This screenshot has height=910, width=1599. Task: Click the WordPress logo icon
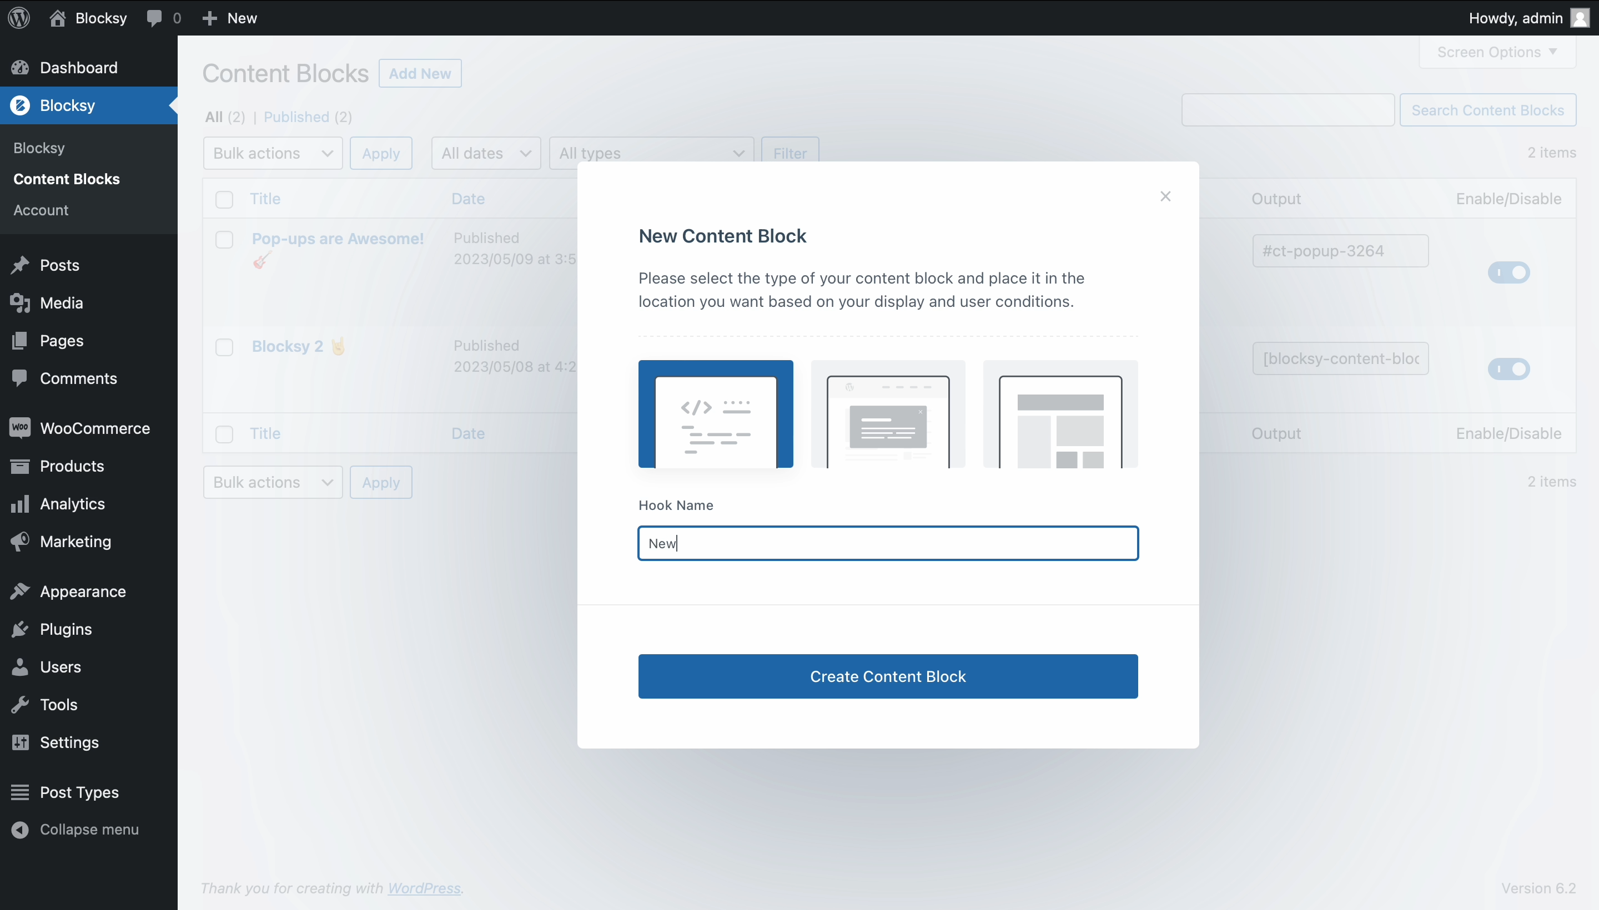coord(19,18)
